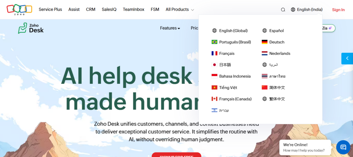Click the globe icon beside English (India)
This screenshot has width=353, height=157.
(x=293, y=10)
